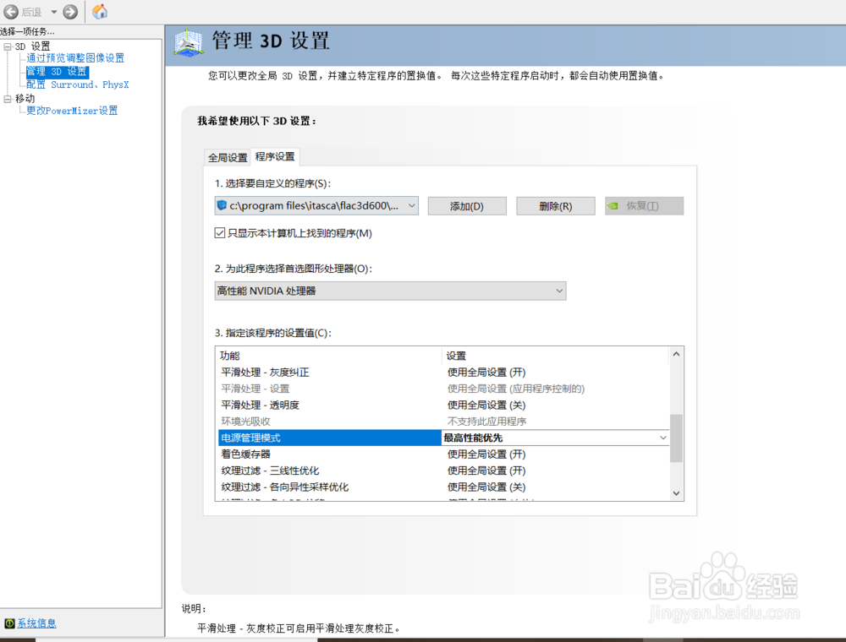The height and width of the screenshot is (642, 846).
Task: Select the 平滑处理 - 透明度 row
Action: pos(442,405)
